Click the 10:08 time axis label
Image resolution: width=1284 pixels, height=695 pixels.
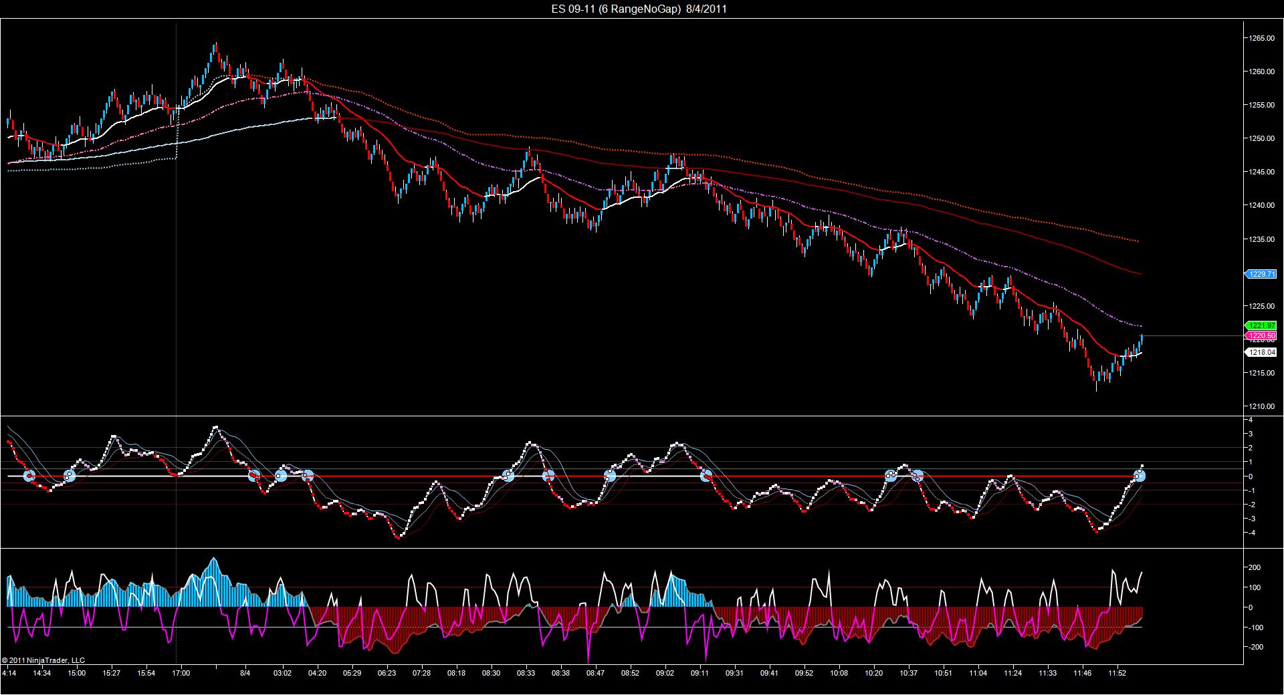(839, 673)
